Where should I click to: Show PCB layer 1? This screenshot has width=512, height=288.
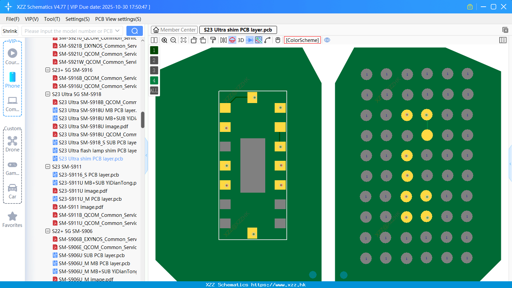click(154, 50)
